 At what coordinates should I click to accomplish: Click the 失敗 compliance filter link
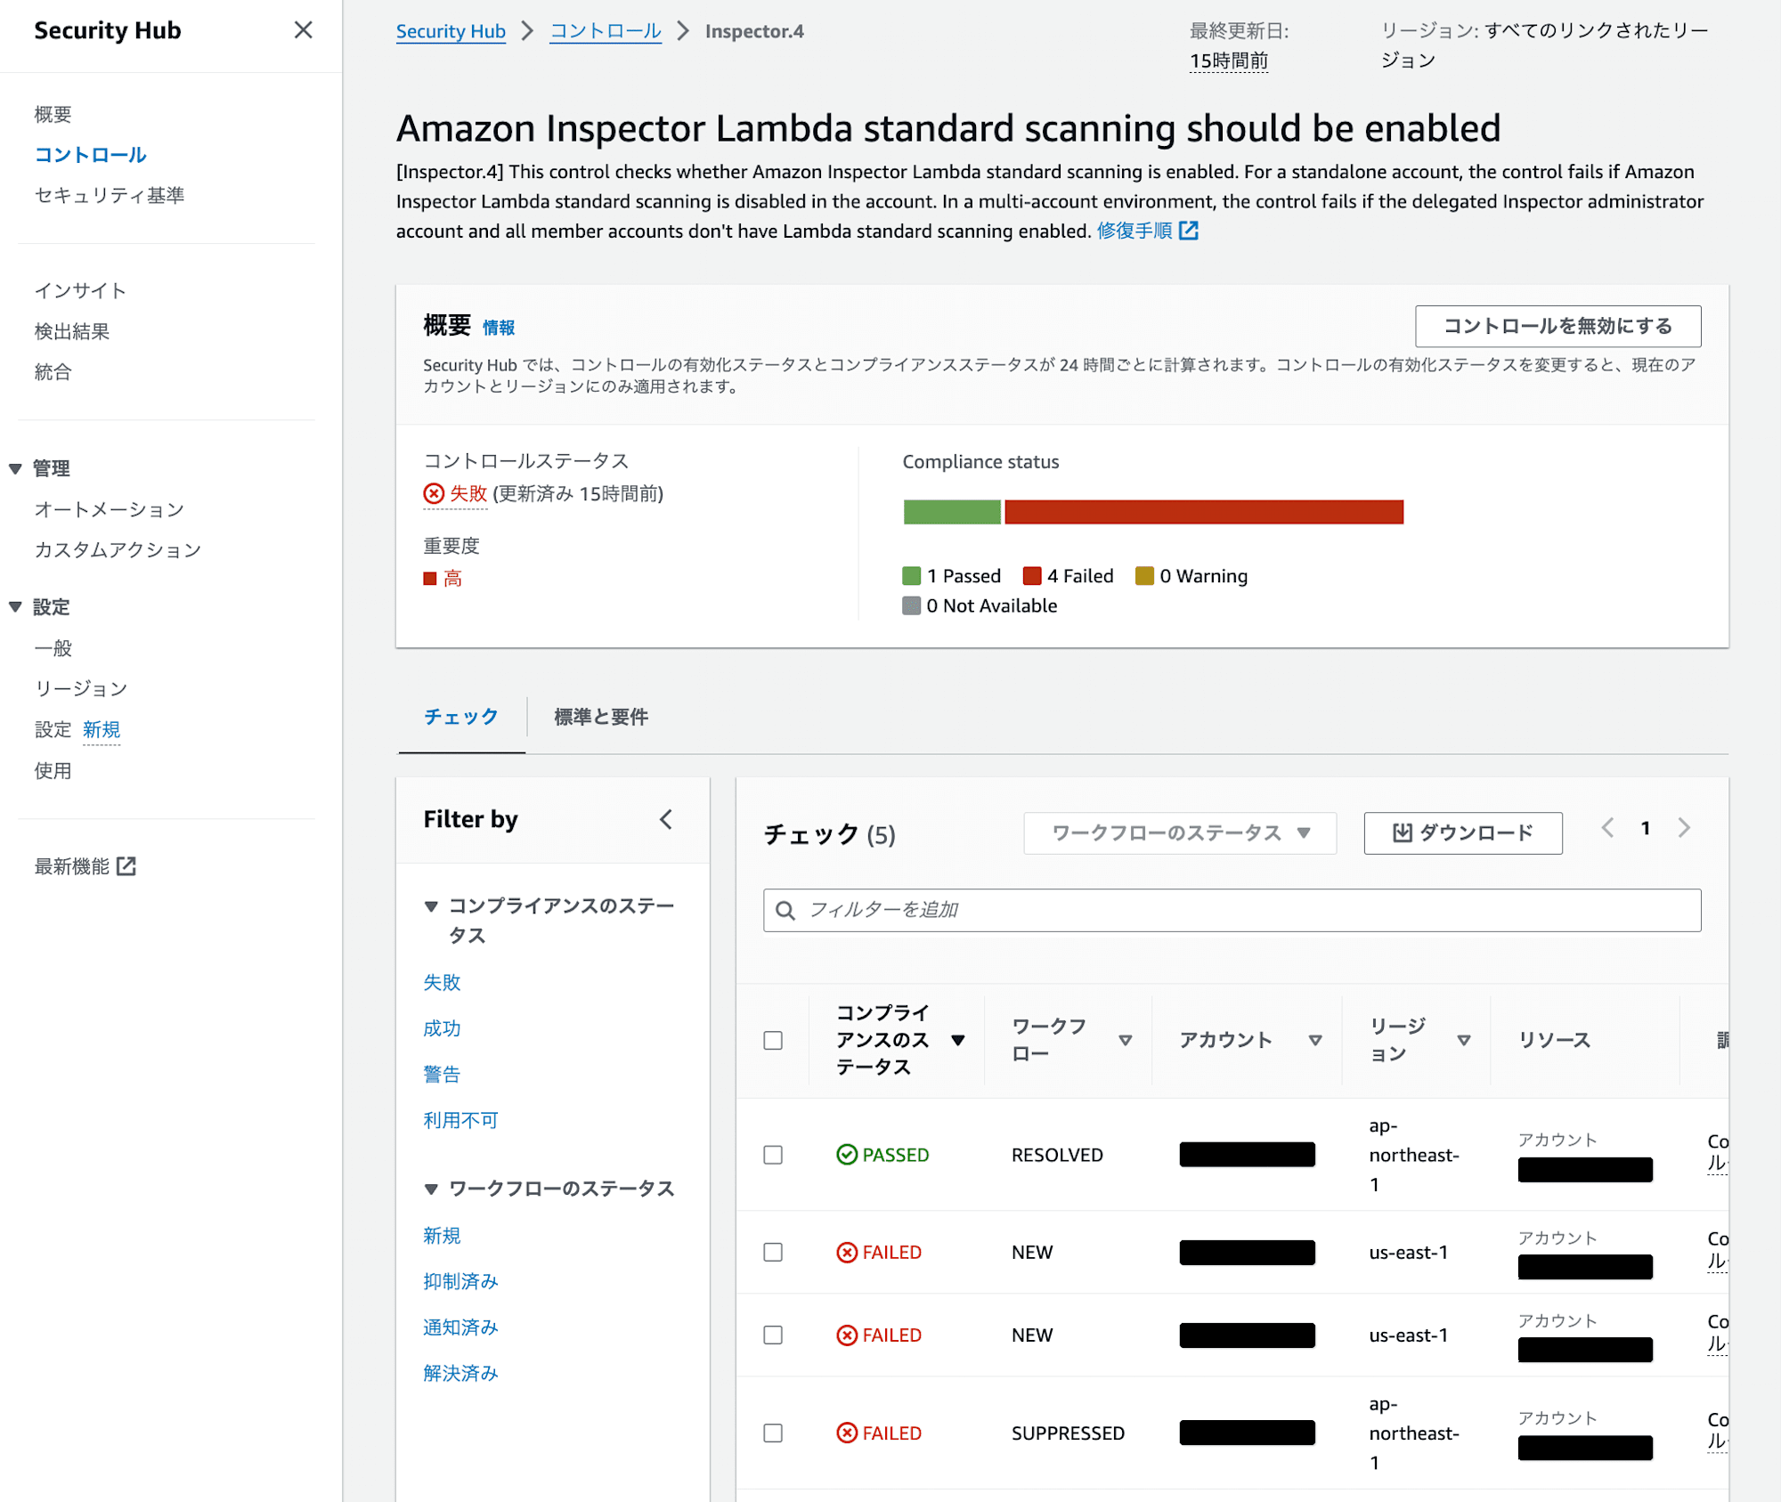pos(441,980)
